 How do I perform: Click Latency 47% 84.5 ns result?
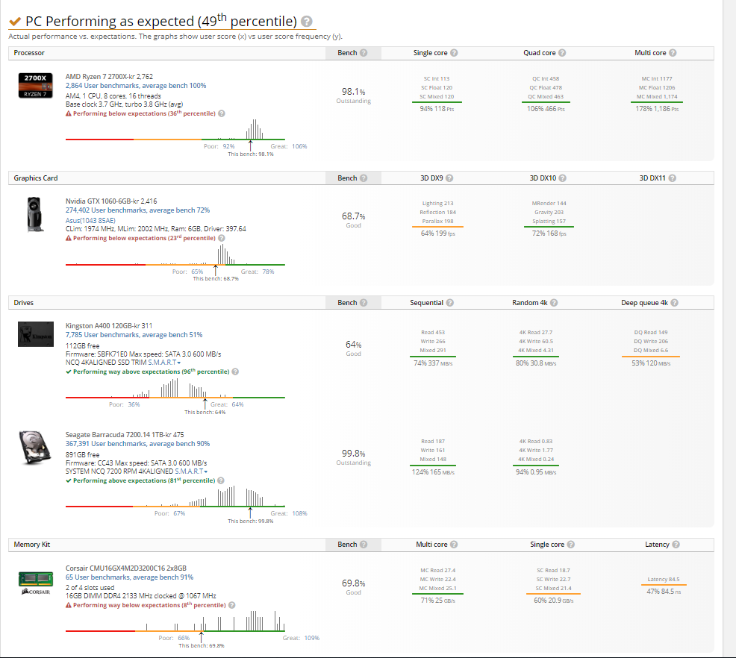[x=664, y=592]
